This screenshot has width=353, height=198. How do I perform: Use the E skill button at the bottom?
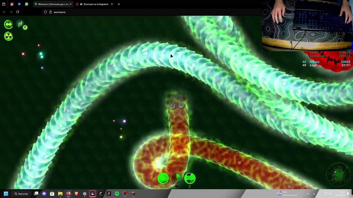pos(190,179)
